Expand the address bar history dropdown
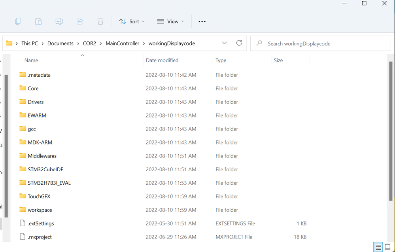Image resolution: width=395 pixels, height=252 pixels. pos(225,43)
